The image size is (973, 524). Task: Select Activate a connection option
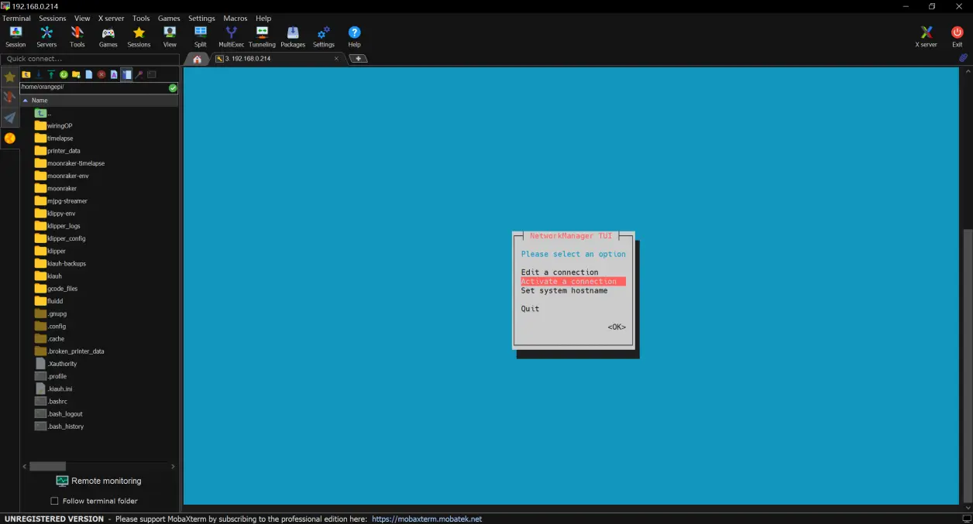[x=573, y=282]
